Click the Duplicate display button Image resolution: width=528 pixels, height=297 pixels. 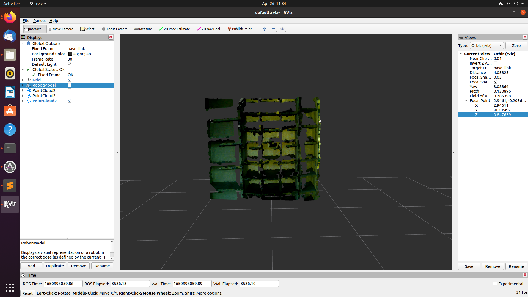point(55,266)
